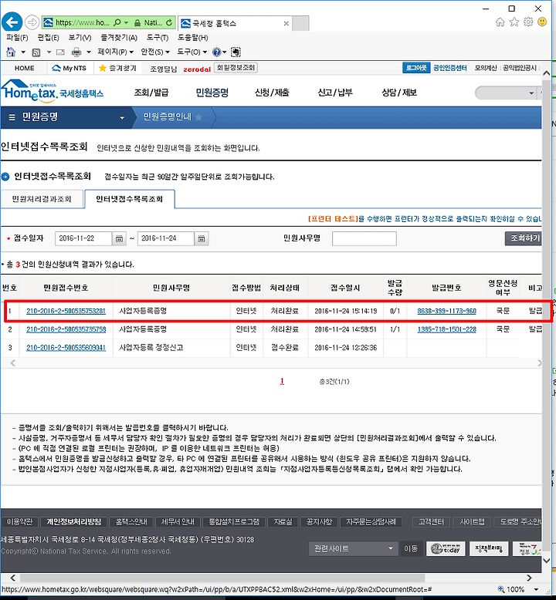Click the smiley feedback icon
Viewport: 556px width, 600px height.
tap(542, 22)
